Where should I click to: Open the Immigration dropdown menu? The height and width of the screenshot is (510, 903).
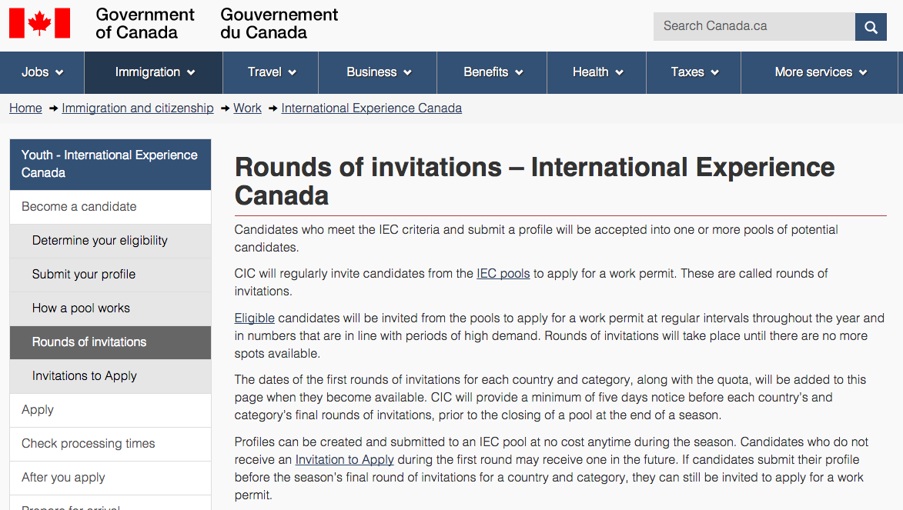click(x=154, y=72)
